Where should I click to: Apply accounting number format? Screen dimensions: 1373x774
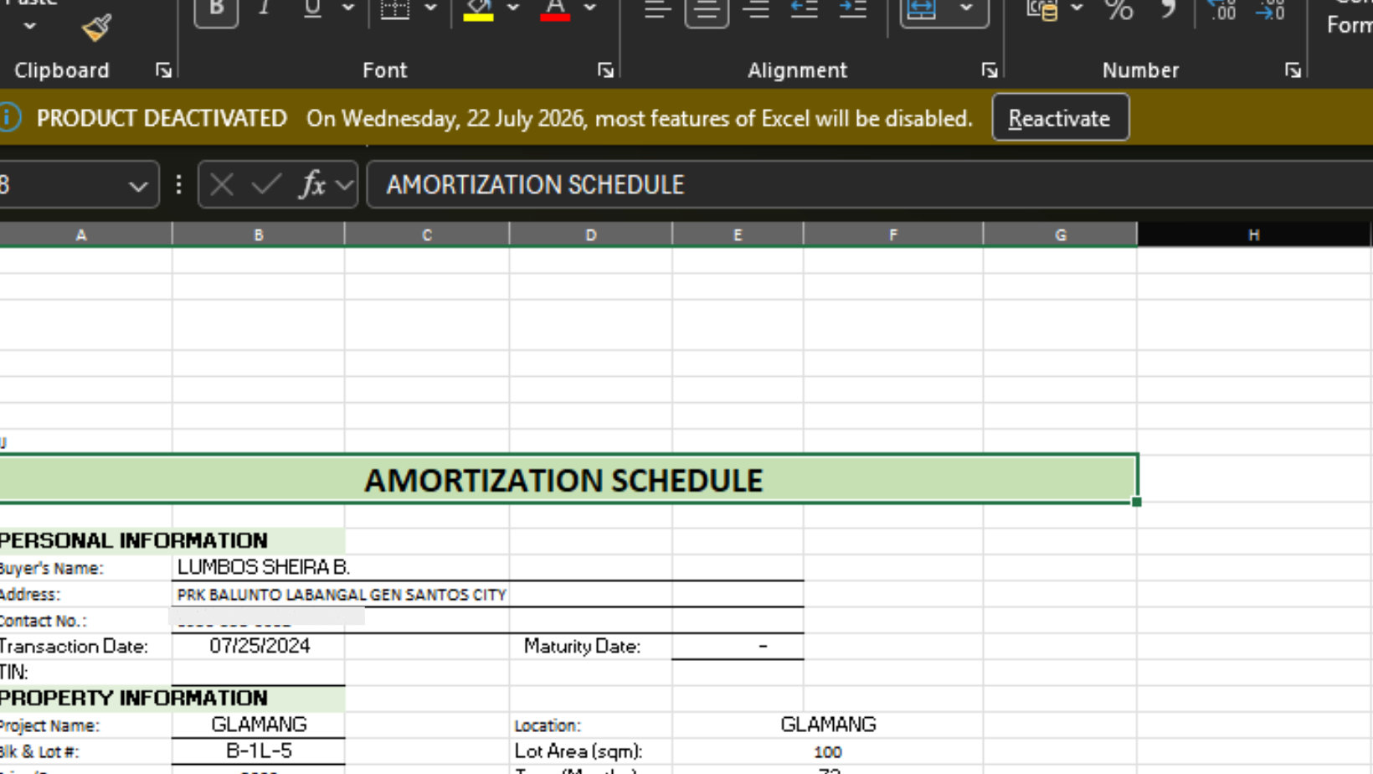pos(1042,10)
